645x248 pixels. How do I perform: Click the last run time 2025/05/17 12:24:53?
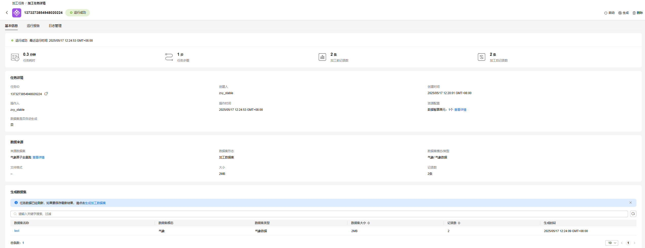coord(71,41)
